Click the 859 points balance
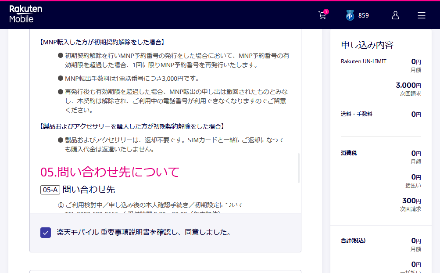Viewport: 440px width, 273px height. [x=363, y=15]
